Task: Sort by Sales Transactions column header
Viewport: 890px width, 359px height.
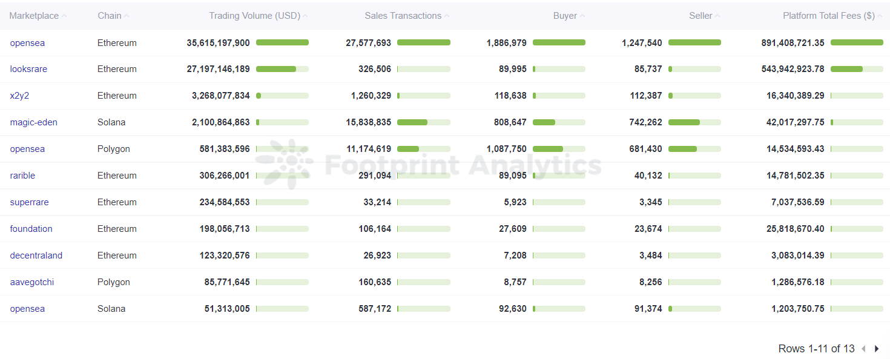Action: (x=407, y=16)
